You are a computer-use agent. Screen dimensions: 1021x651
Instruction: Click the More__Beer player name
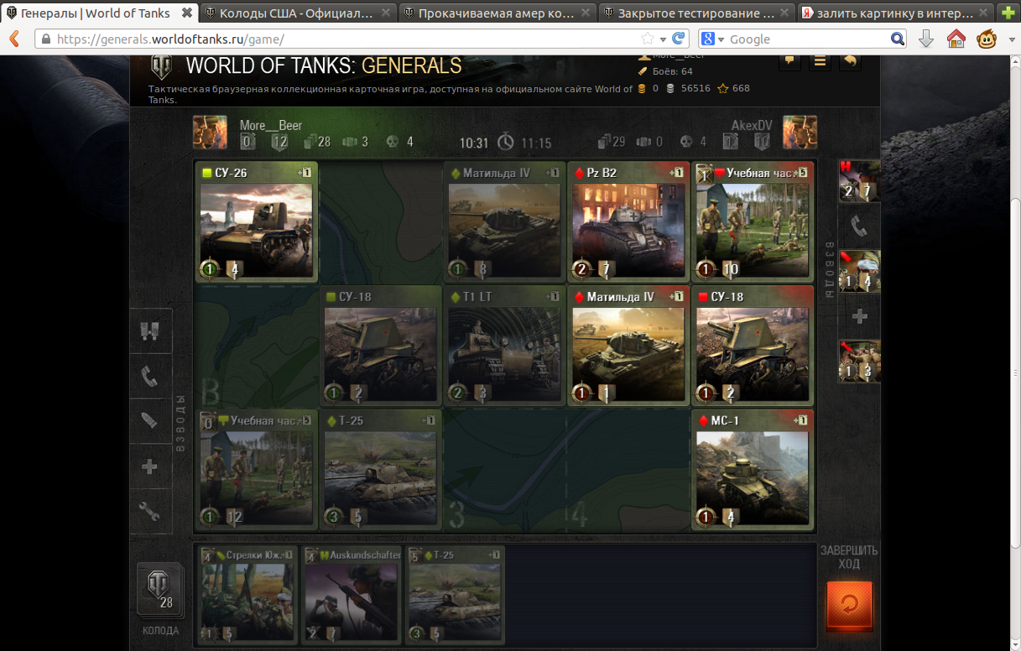tap(271, 125)
